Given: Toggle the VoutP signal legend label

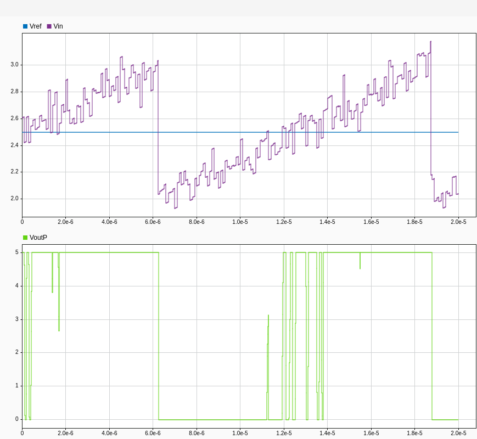Looking at the screenshot, I should tap(38, 238).
